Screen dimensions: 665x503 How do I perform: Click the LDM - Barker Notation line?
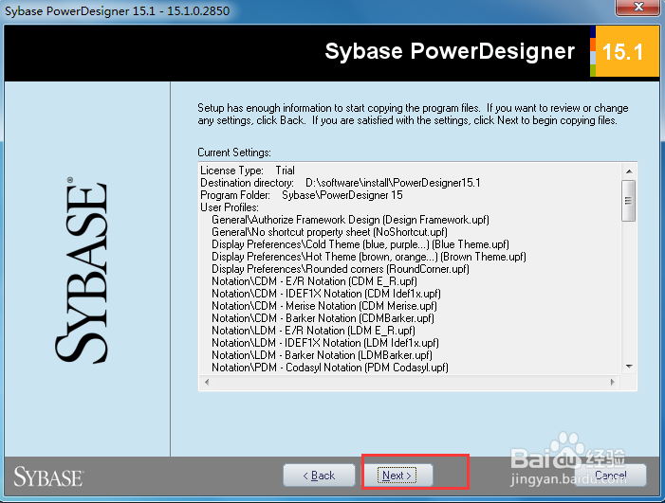coord(322,354)
